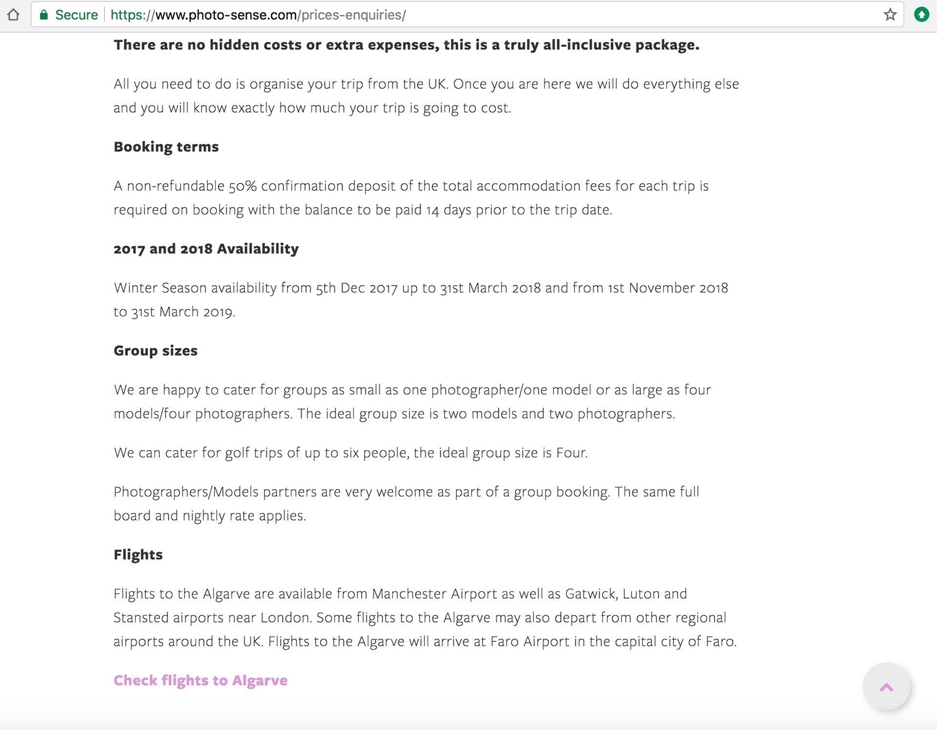Click the browser home icon
Image resolution: width=937 pixels, height=730 pixels.
14,15
